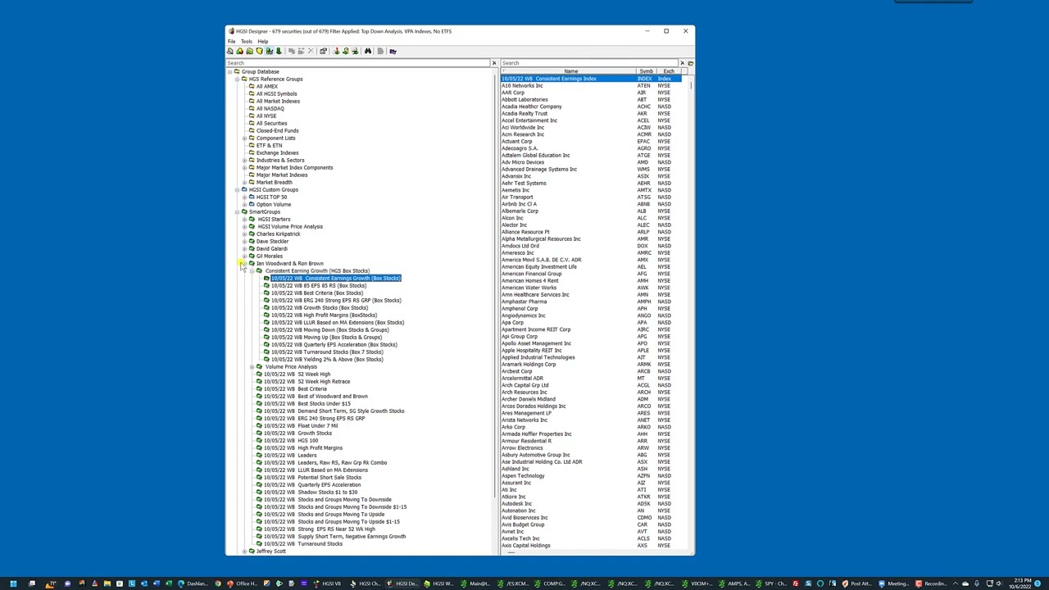This screenshot has height=590, width=1049.
Task: Click the fifth toolbar icon, right of the yellow shield
Action: click(269, 51)
